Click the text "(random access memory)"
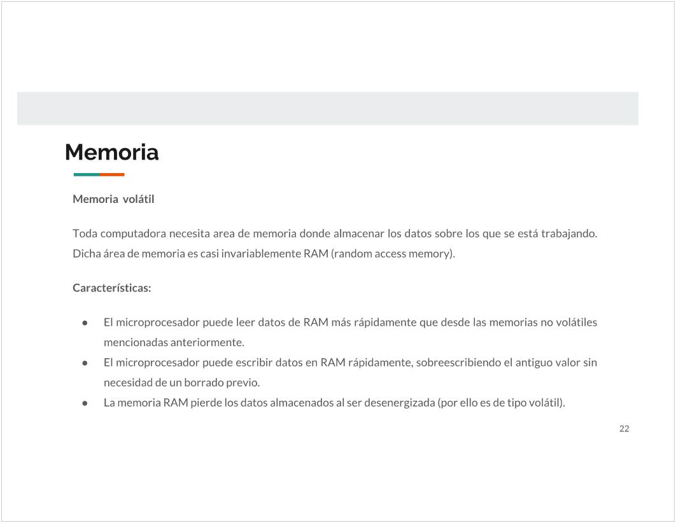 tap(393, 254)
